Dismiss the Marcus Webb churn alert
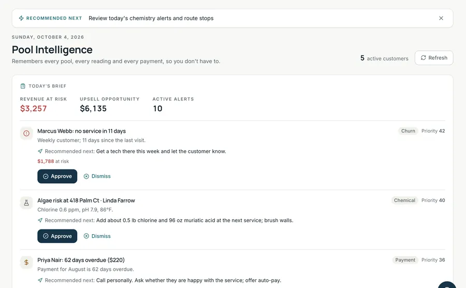Viewport: 466px width, 288px height. [x=97, y=176]
